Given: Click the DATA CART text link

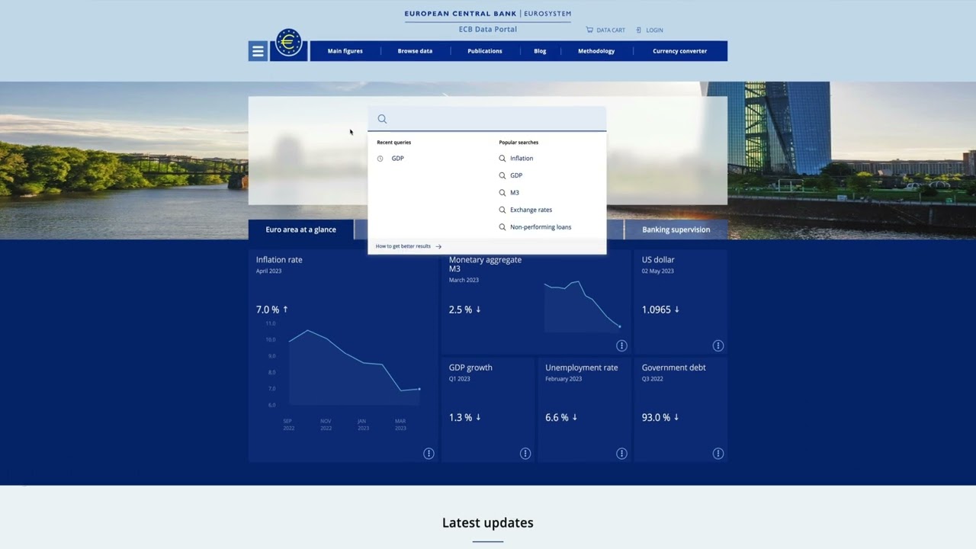Looking at the screenshot, I should click(x=611, y=30).
